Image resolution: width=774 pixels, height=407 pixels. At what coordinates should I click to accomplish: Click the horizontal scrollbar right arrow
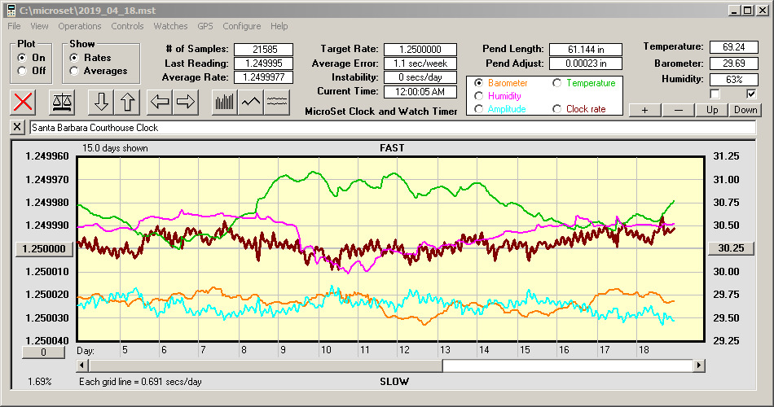698,366
